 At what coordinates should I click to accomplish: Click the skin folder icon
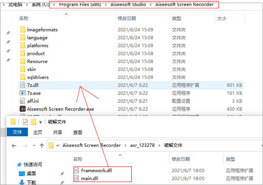tap(23, 69)
